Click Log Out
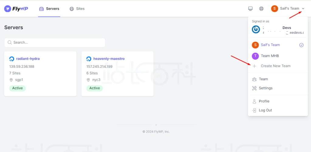 265,110
